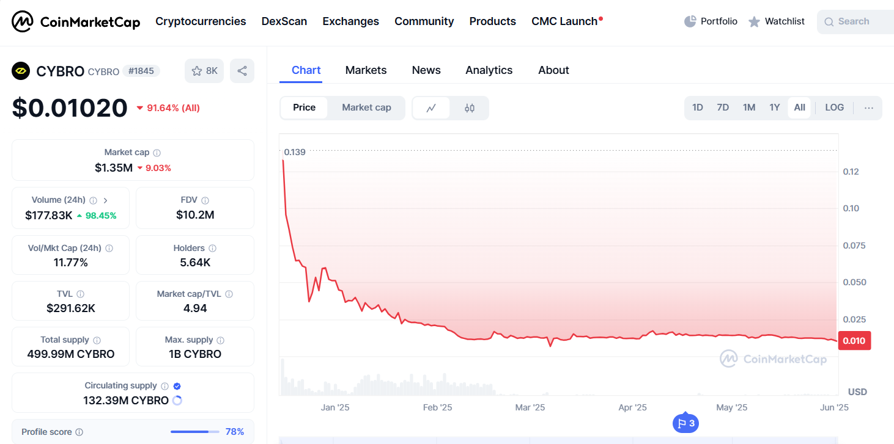Click the Market cap/TVL info icon
The width and height of the screenshot is (894, 444).
pyautogui.click(x=229, y=294)
